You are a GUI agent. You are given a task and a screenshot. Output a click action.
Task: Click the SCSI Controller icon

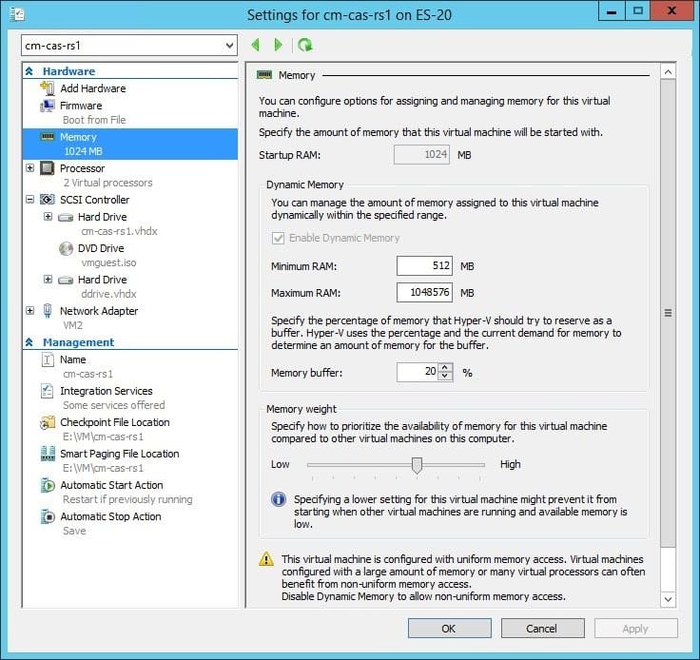click(x=48, y=200)
